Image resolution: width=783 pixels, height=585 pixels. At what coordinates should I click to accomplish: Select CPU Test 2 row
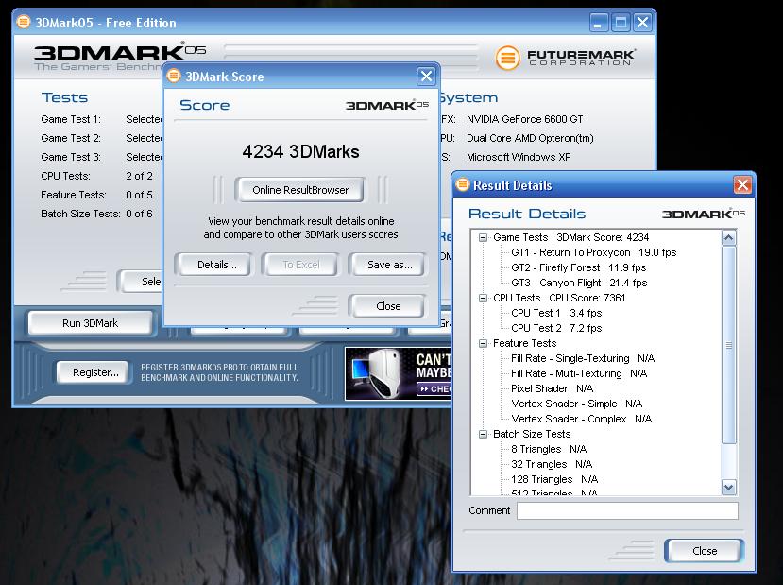[x=556, y=328]
